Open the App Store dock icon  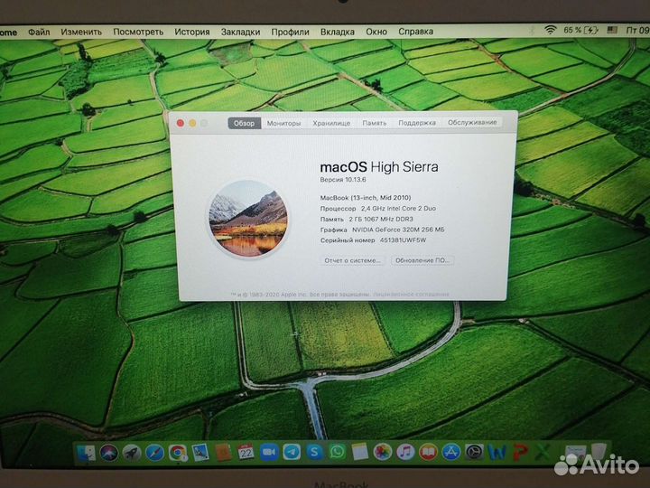451,452
